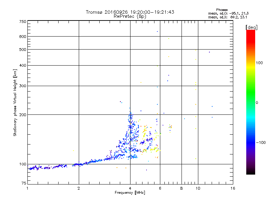Click the y-axis label "600"

(23, 37)
